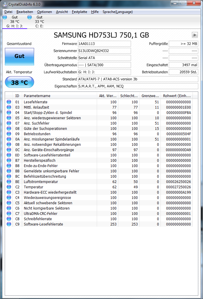This screenshot has width=203, height=299.
Task: Click status orb for Befehlszeitüberschreitung
Action: (9, 177)
